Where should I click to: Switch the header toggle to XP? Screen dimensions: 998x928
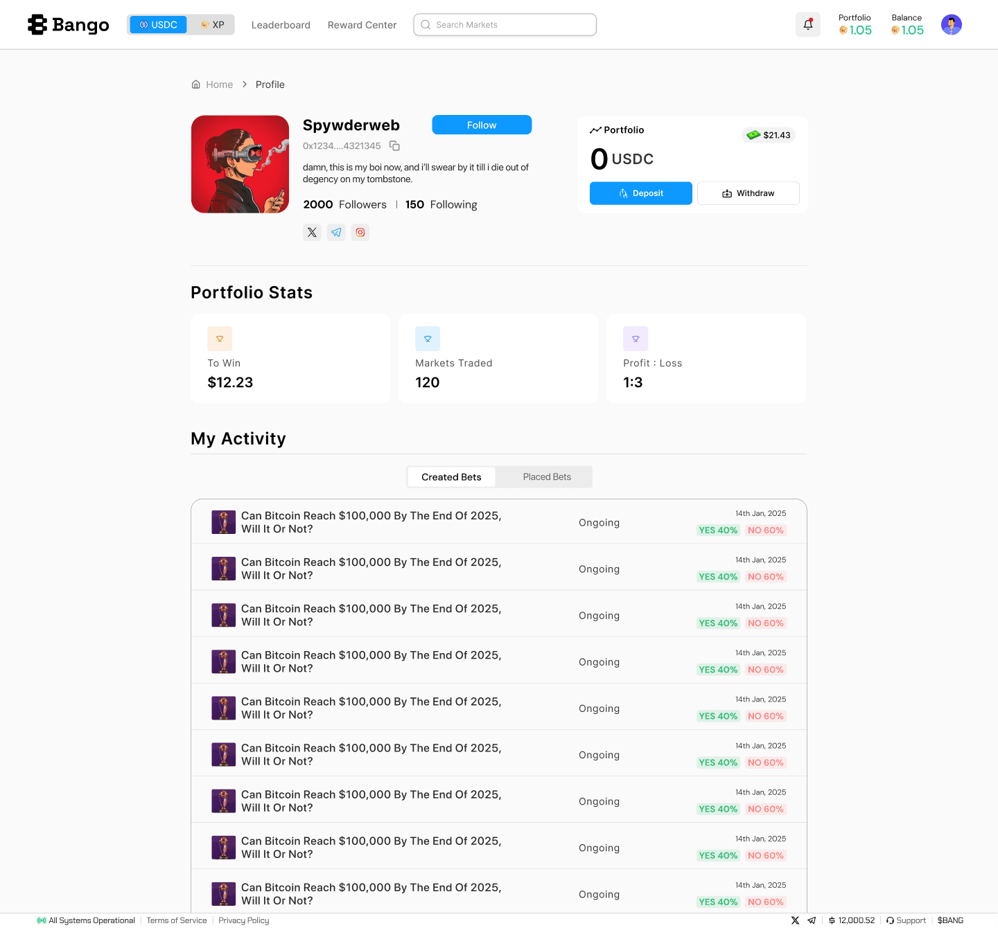pos(212,24)
